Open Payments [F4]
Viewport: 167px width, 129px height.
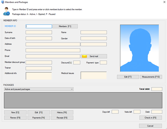39,118
